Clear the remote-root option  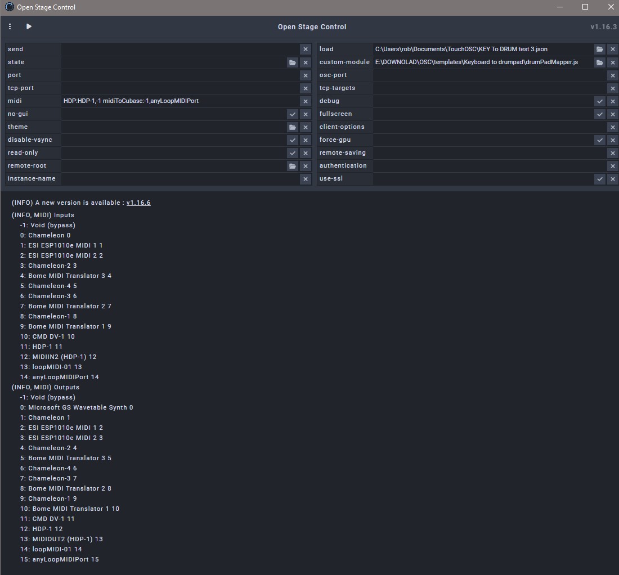305,166
